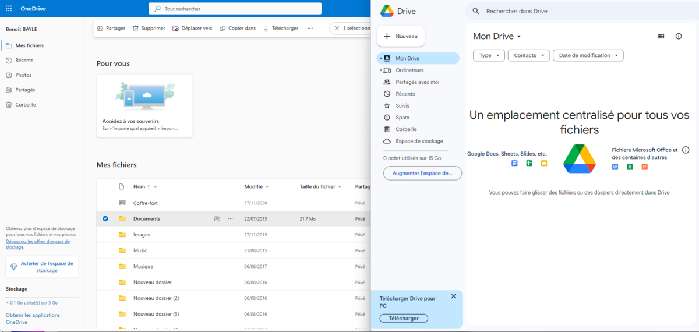This screenshot has height=332, width=699.
Task: Click the share icon on the Documents row
Action: pyautogui.click(x=217, y=218)
